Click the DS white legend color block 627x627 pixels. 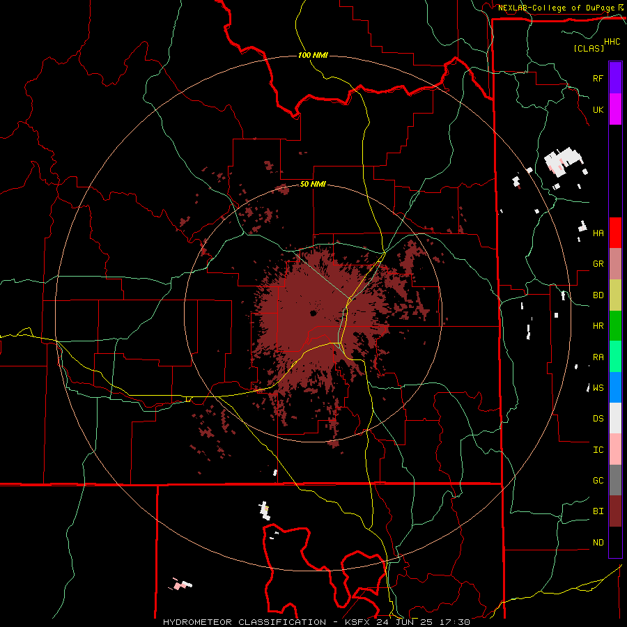tap(615, 418)
